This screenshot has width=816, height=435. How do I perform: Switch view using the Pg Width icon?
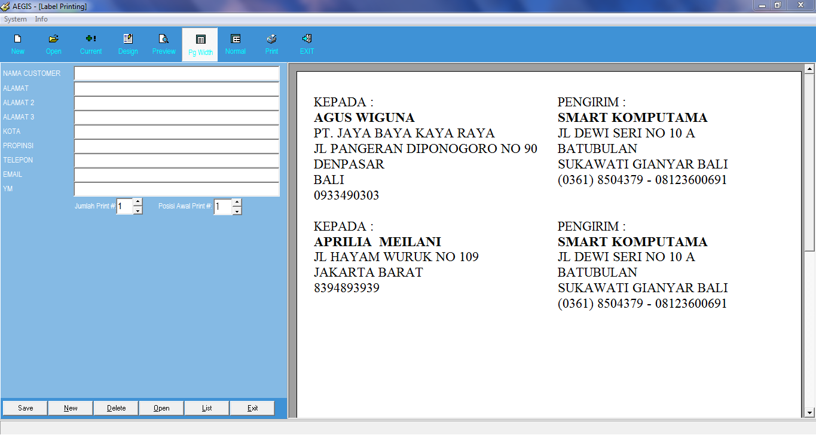200,43
